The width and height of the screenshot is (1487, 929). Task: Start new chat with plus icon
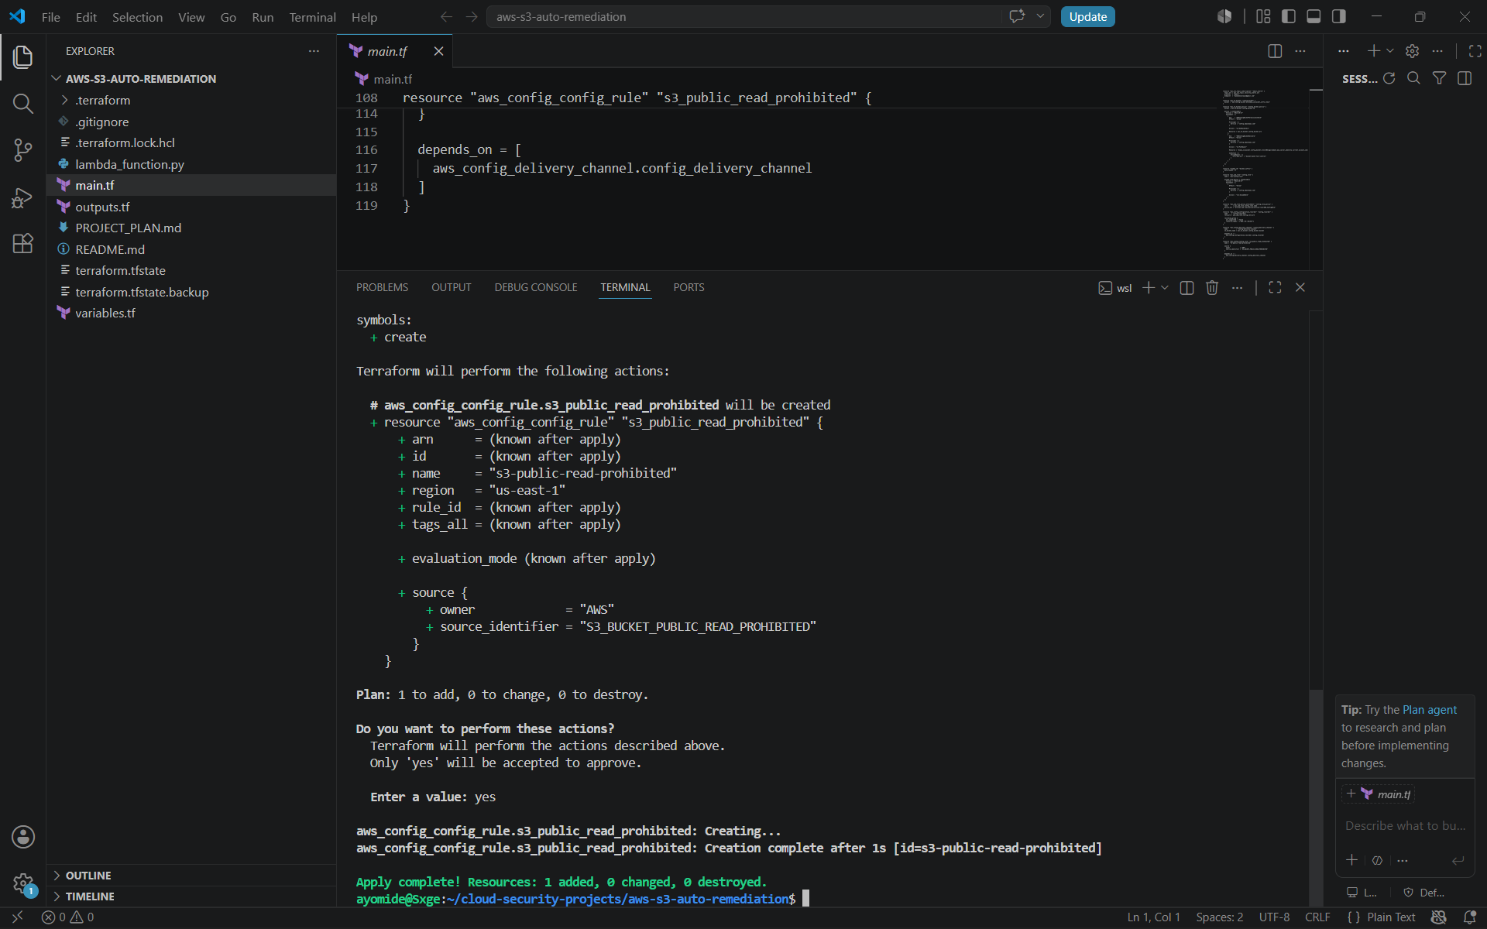tap(1373, 51)
